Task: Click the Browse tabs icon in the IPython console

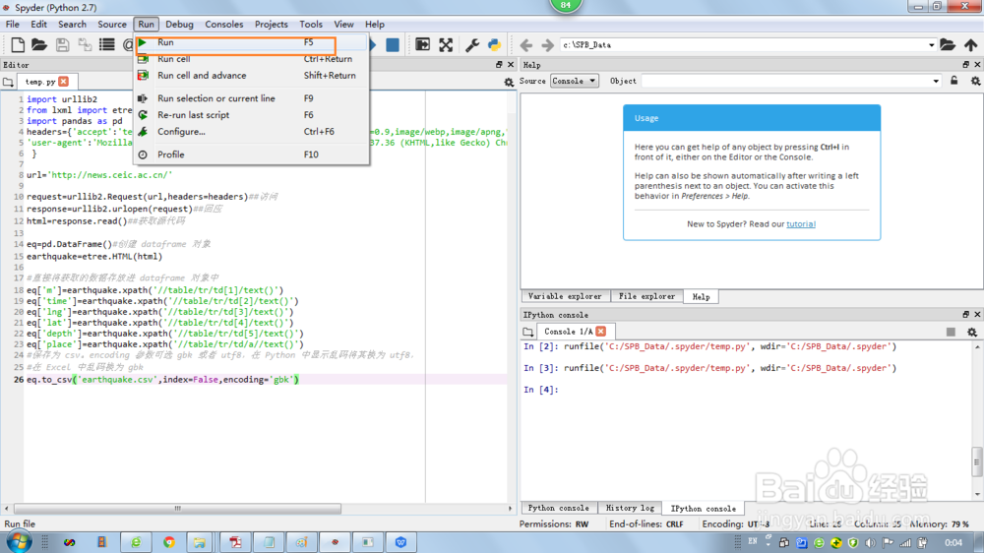Action: (x=527, y=332)
